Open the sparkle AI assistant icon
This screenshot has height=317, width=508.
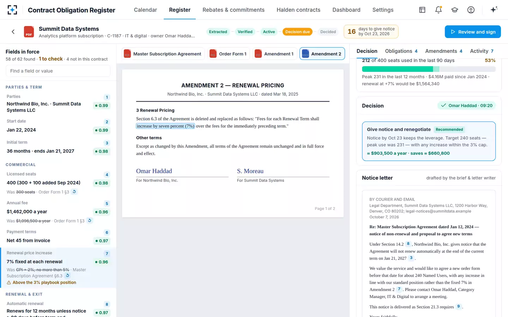pos(494,10)
